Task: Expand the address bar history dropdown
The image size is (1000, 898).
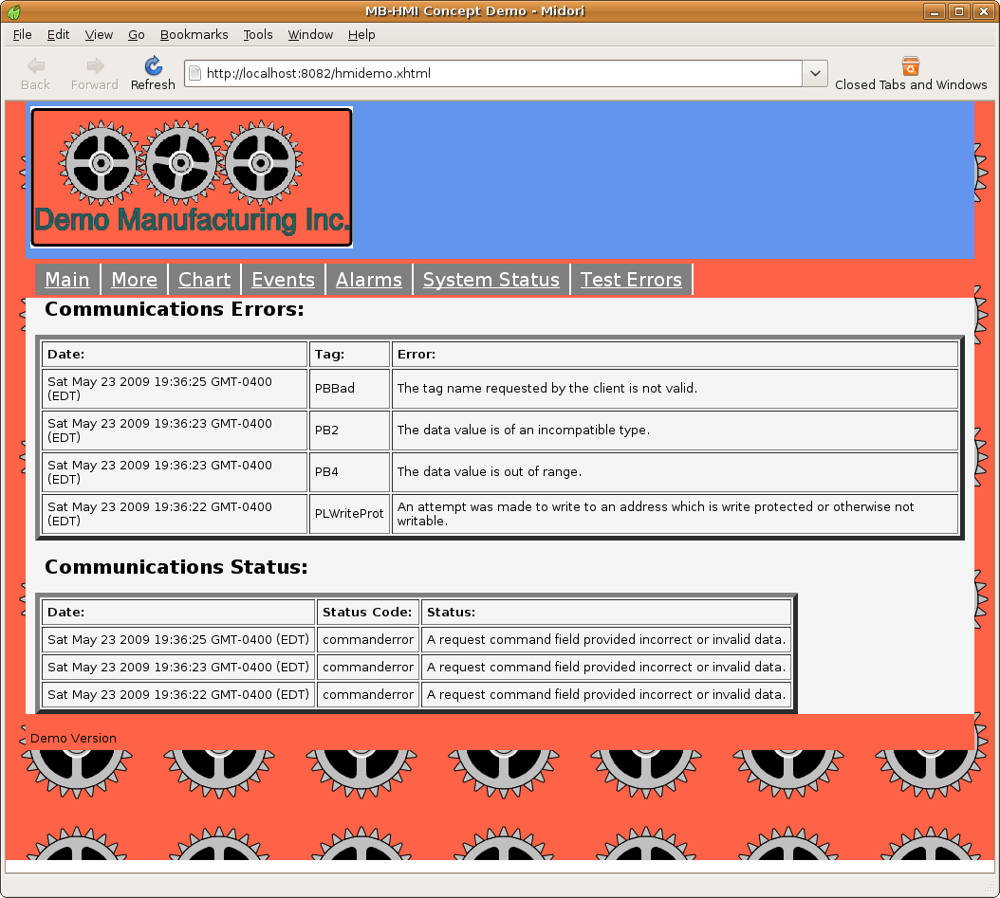Action: pos(815,73)
